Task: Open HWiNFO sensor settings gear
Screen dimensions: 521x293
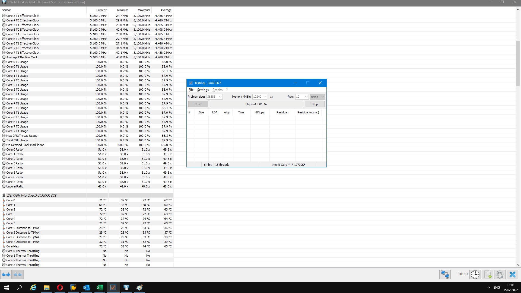Action: [x=500, y=275]
